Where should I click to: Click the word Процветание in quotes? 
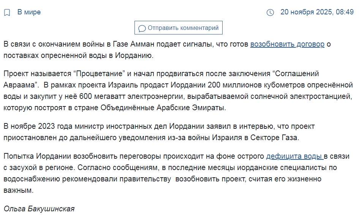[99, 74]
